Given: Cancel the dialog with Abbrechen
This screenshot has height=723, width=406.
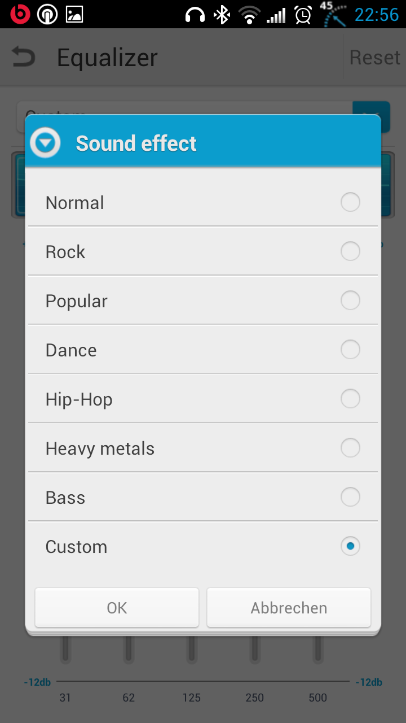Looking at the screenshot, I should [289, 608].
